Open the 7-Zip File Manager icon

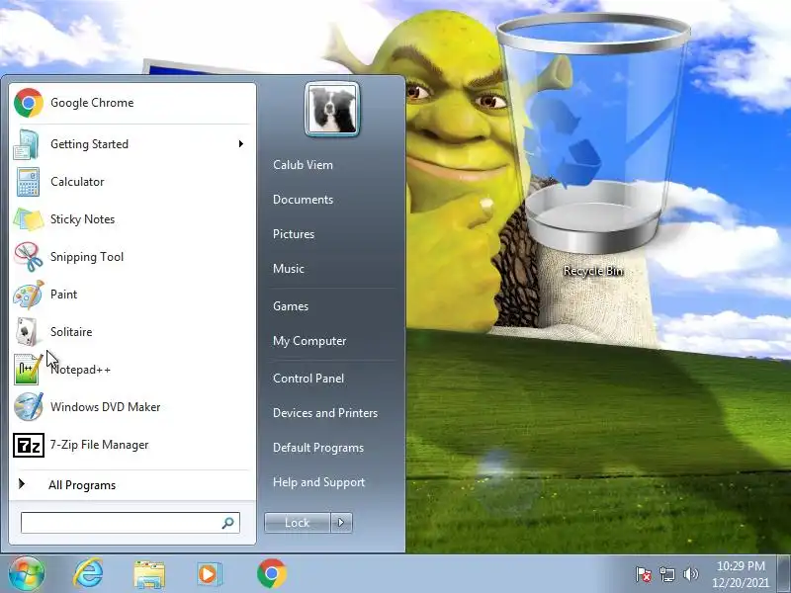29,445
